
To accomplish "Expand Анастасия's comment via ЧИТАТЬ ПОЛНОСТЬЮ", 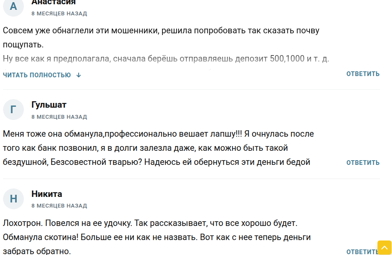I will click(x=37, y=75).
